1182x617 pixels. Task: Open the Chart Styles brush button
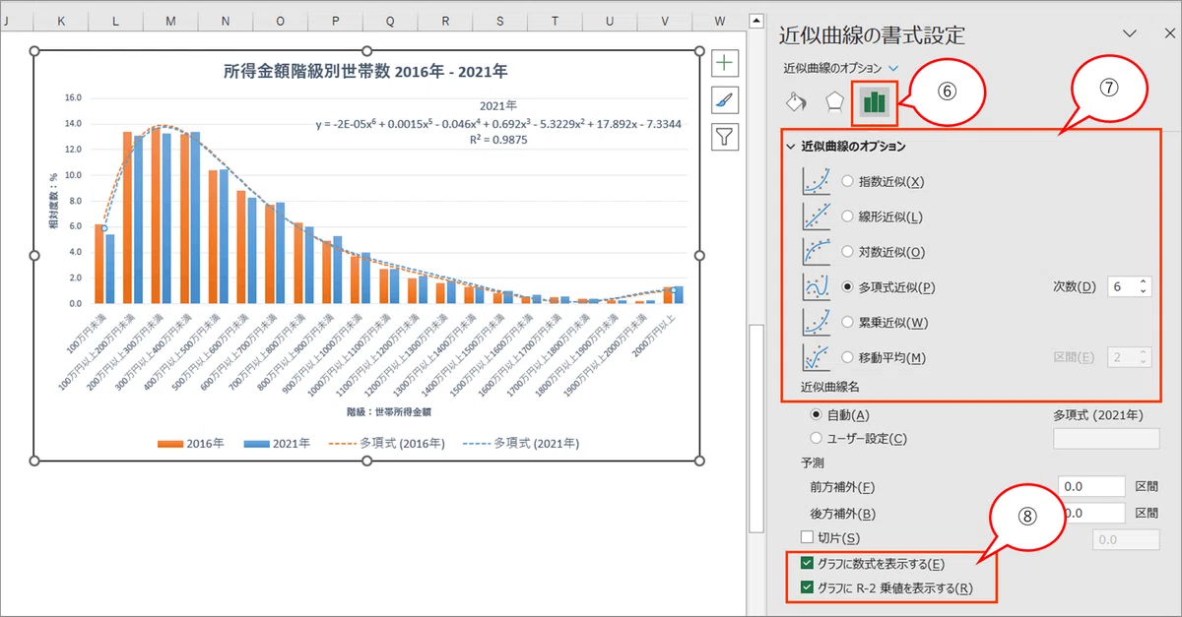(x=725, y=99)
